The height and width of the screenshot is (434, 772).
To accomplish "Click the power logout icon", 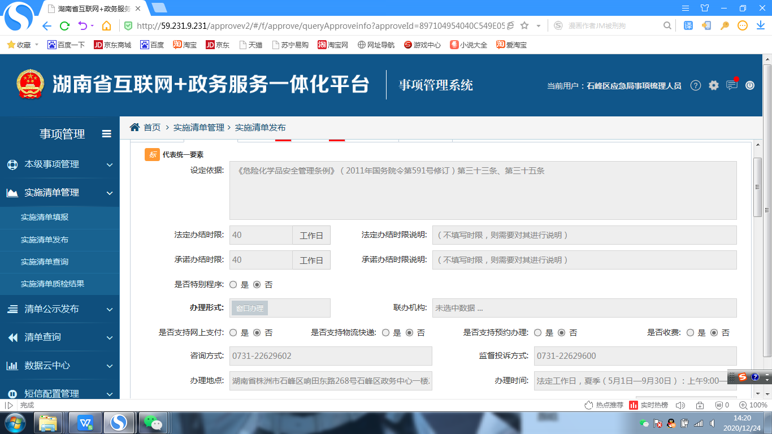I will click(x=750, y=85).
